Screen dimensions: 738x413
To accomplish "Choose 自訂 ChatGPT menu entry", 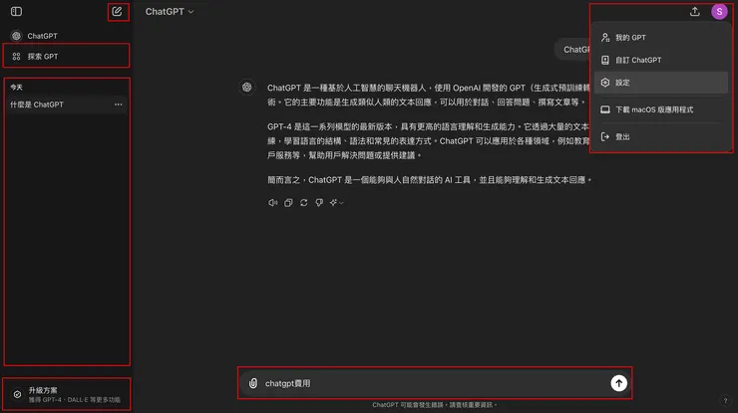I will [x=661, y=60].
